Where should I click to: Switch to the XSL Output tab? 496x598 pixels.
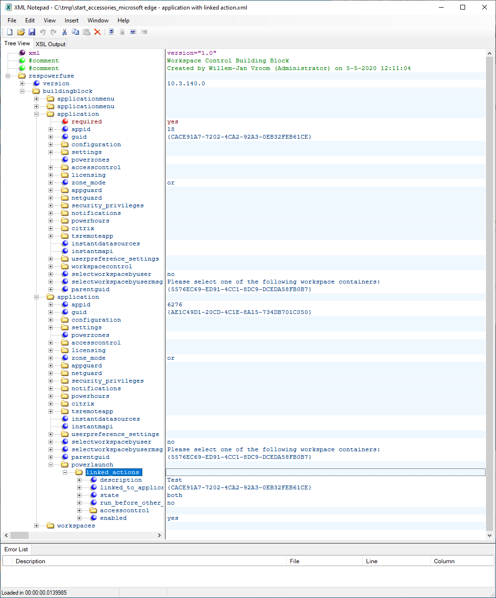(x=50, y=44)
